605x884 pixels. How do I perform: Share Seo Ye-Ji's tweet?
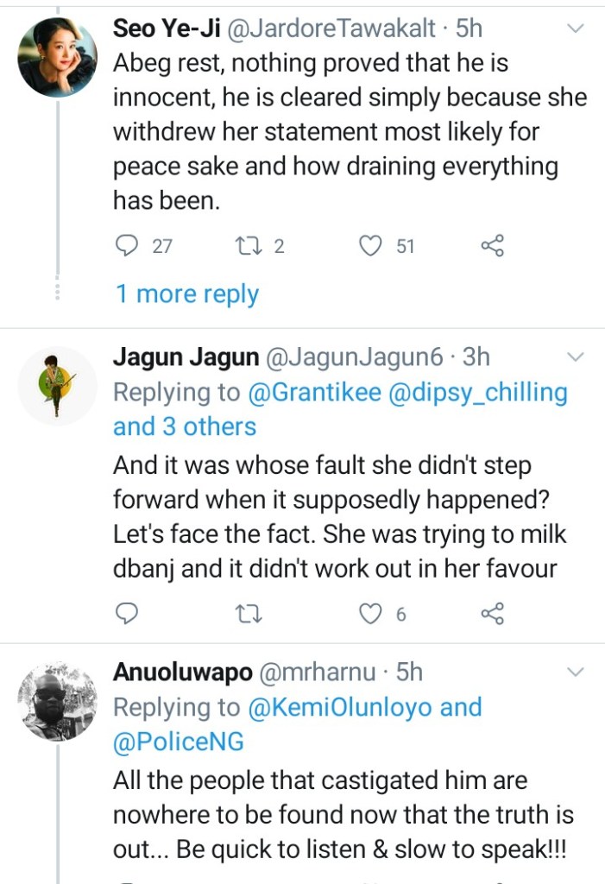492,246
